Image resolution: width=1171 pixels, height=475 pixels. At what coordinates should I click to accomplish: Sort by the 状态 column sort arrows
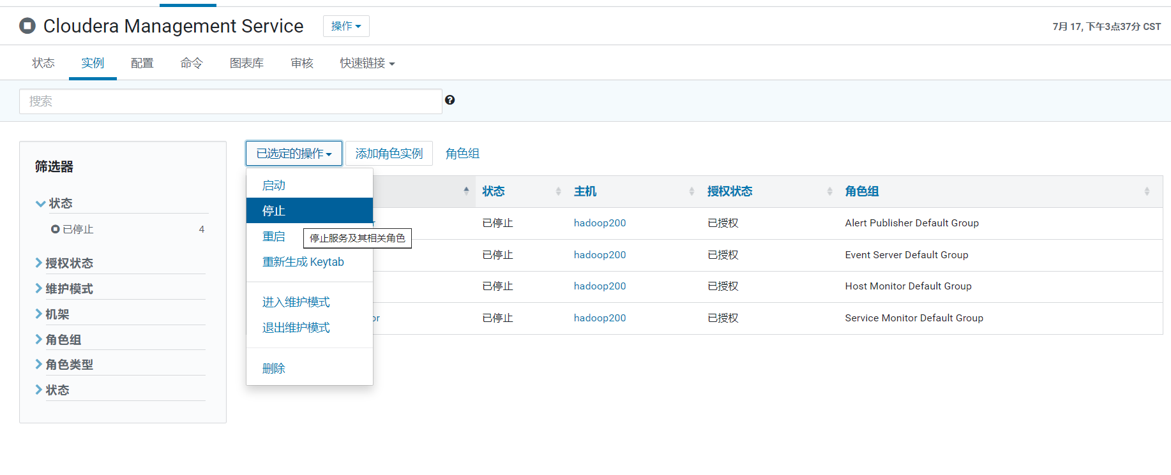558,191
